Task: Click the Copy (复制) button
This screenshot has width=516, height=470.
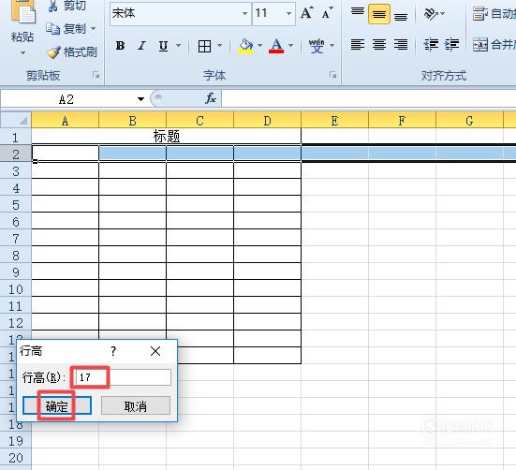Action: 66,29
